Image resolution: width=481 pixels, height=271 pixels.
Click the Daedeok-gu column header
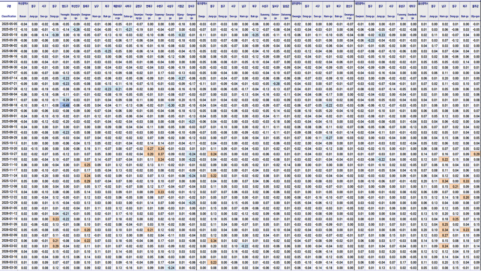(x=412, y=16)
